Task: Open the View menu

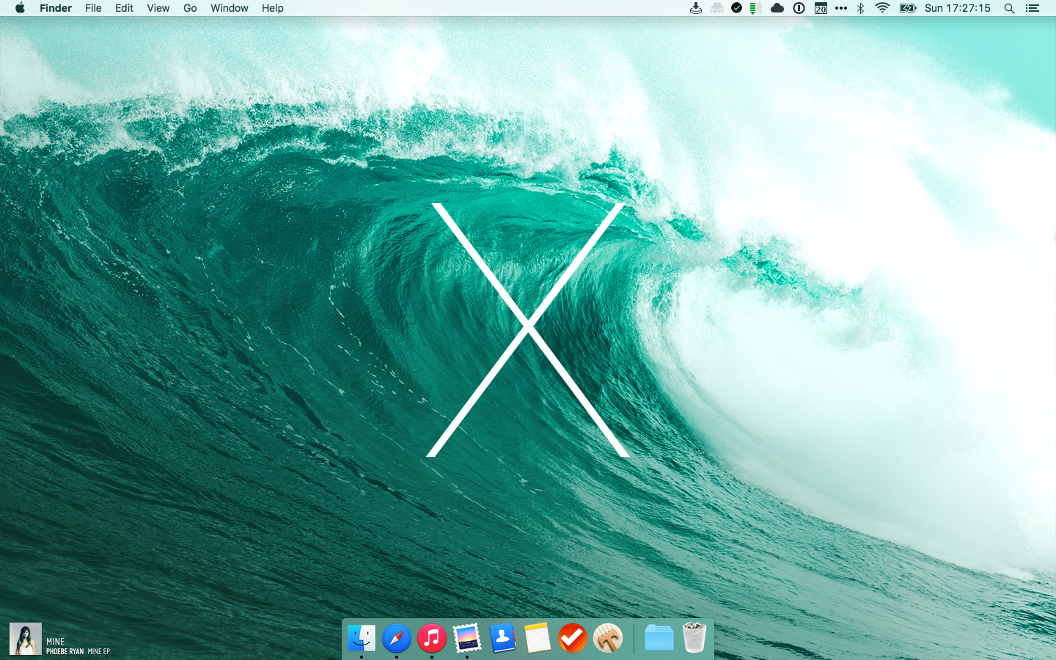Action: [158, 8]
